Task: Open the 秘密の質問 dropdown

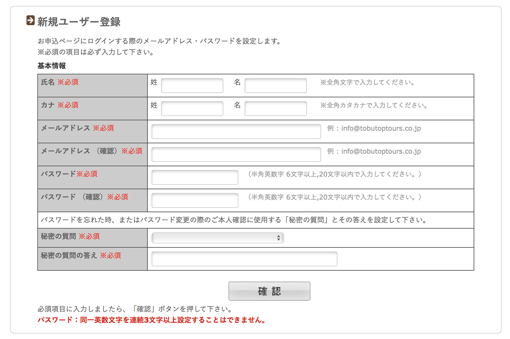Action: coord(218,238)
